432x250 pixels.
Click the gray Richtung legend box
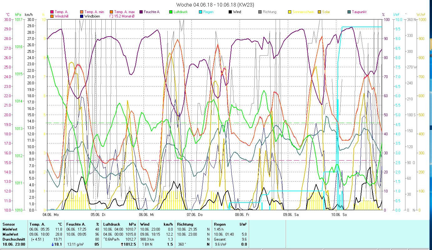pos(260,12)
